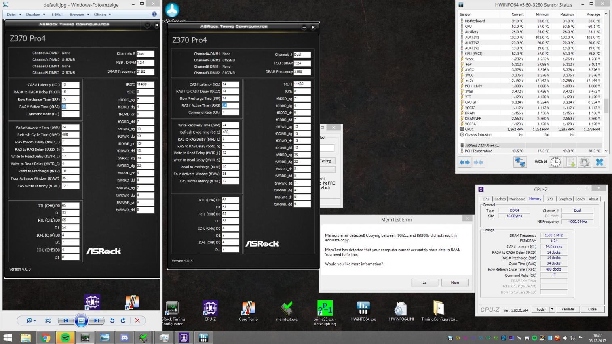
Task: Click the DRAM VPP row in HWiNFO
Action: [531, 118]
